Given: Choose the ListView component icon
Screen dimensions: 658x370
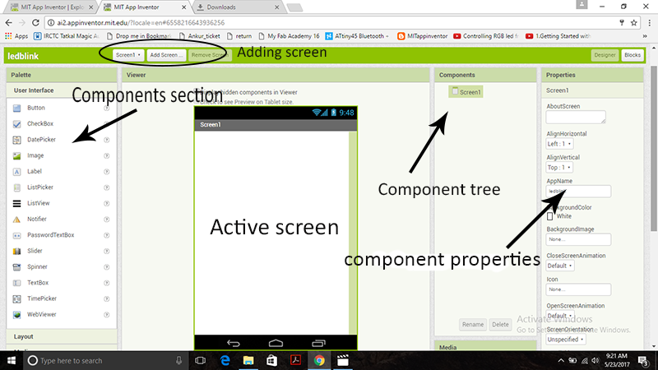Looking at the screenshot, I should click(x=16, y=203).
